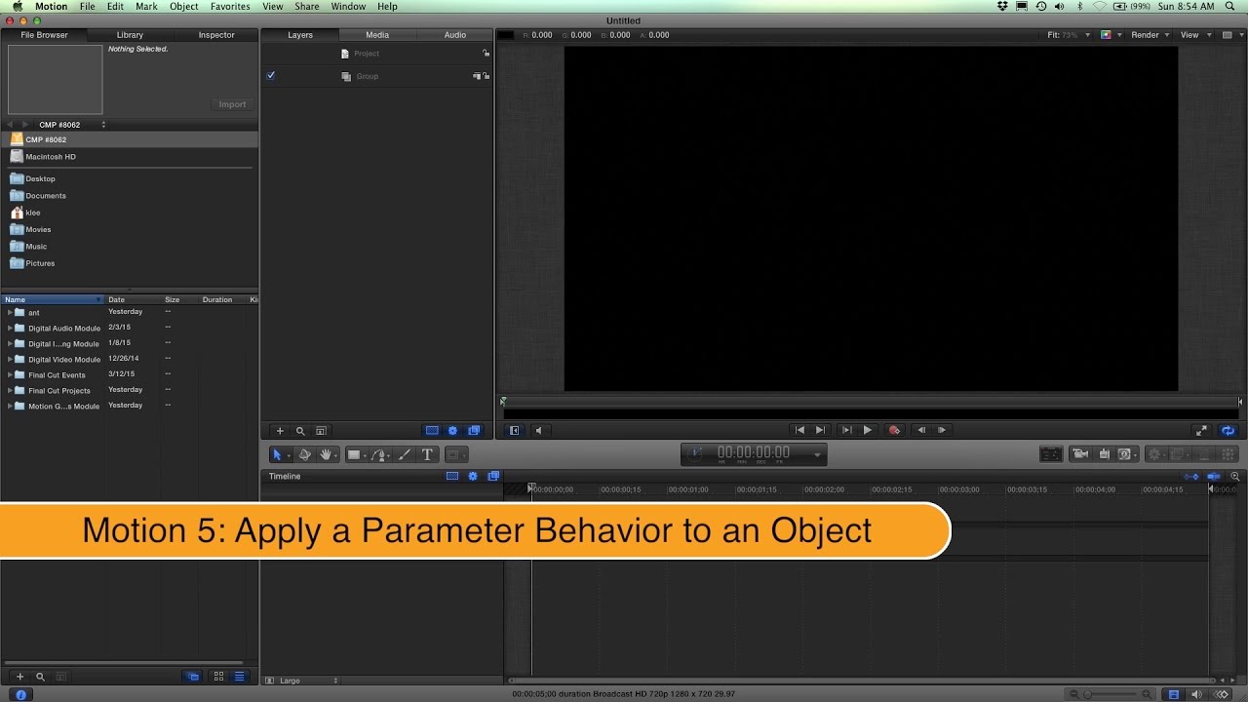Switch File Browser to icon view
This screenshot has width=1248, height=702.
tap(218, 677)
